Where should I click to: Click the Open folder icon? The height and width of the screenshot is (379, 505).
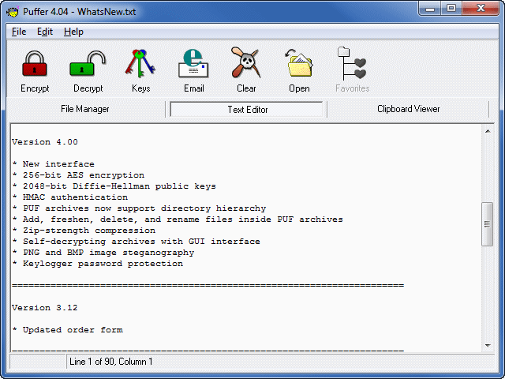(299, 62)
